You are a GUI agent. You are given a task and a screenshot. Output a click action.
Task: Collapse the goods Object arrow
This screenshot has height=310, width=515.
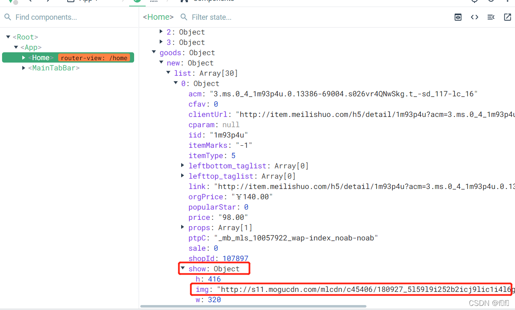point(154,52)
